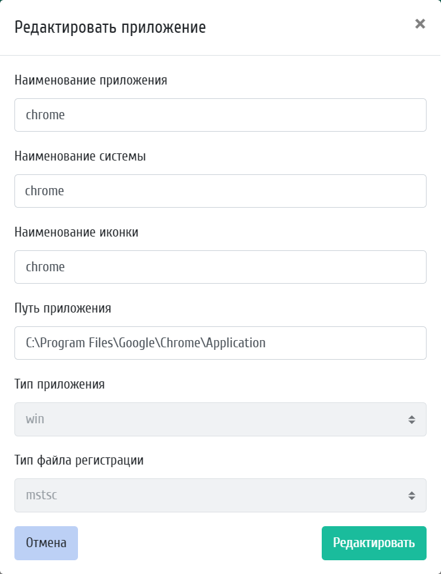Viewport: 441px width, 574px height.
Task: Click the arrows icon in mstsc selector
Action: [412, 495]
